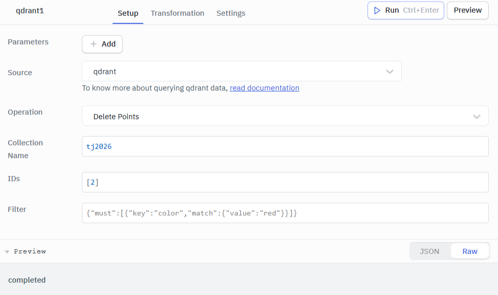
Task: Click the Run Ctrl+Enter label
Action: click(x=412, y=10)
